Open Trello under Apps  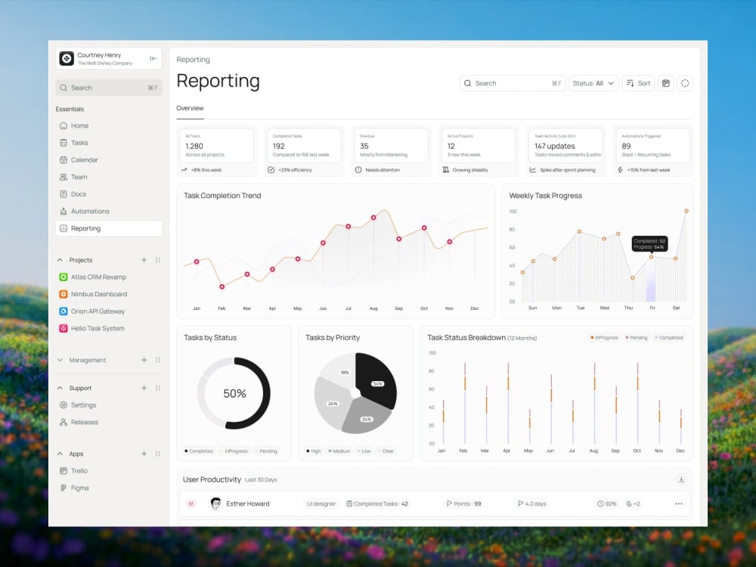(108, 470)
